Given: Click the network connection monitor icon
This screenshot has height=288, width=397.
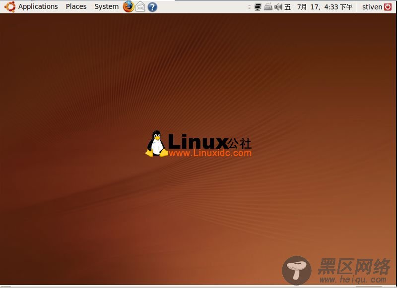Looking at the screenshot, I should (258, 7).
